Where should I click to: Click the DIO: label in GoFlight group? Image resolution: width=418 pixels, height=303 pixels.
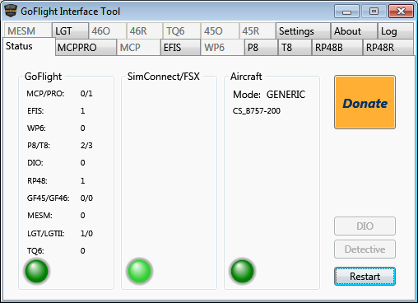[x=35, y=163]
